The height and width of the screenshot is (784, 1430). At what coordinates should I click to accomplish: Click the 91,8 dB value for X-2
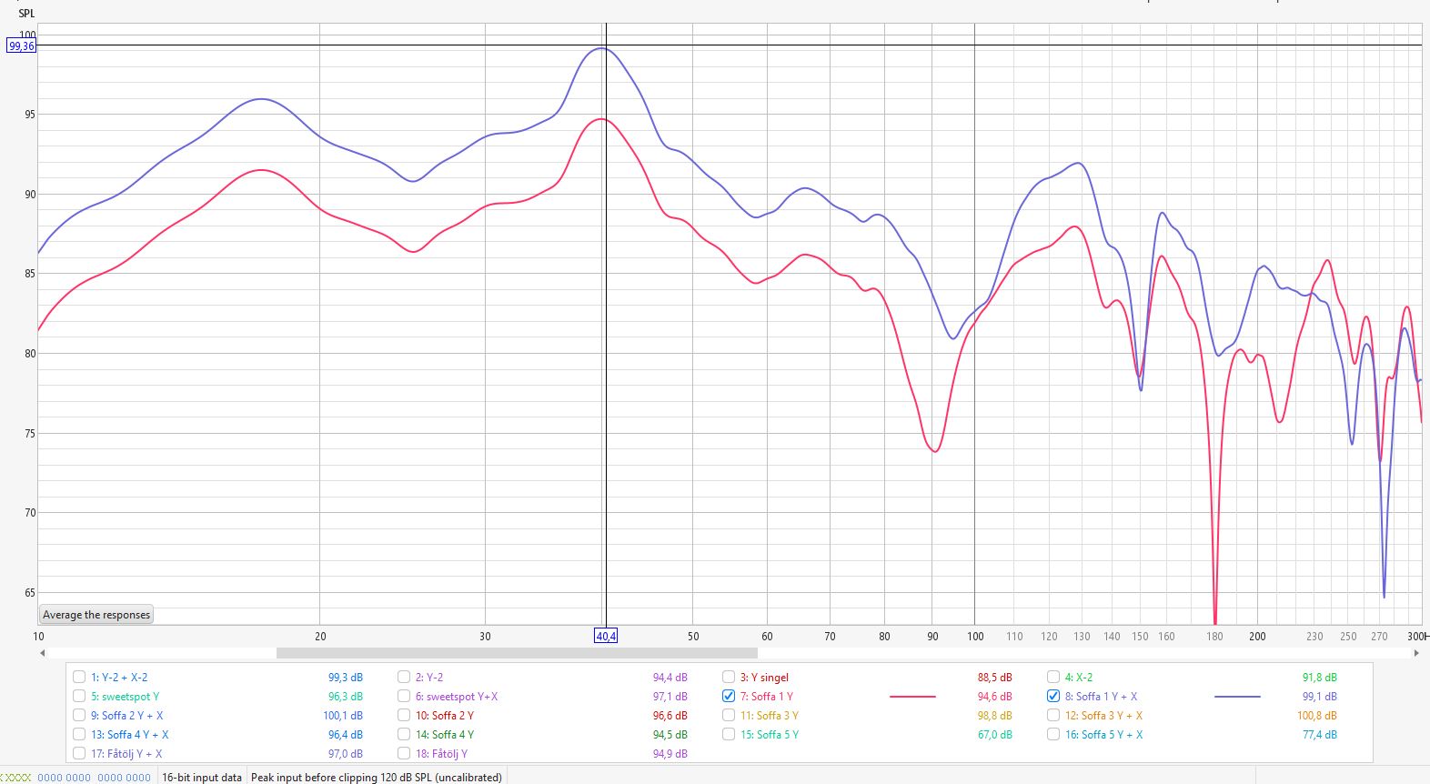pos(1320,678)
